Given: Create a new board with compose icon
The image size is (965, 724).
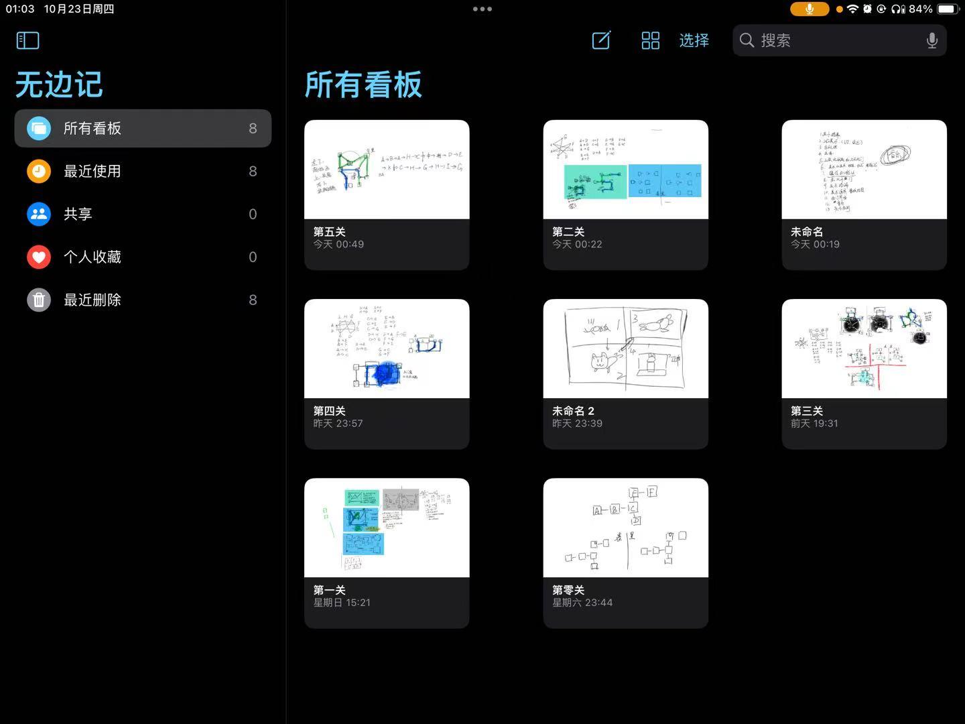Looking at the screenshot, I should coord(601,40).
